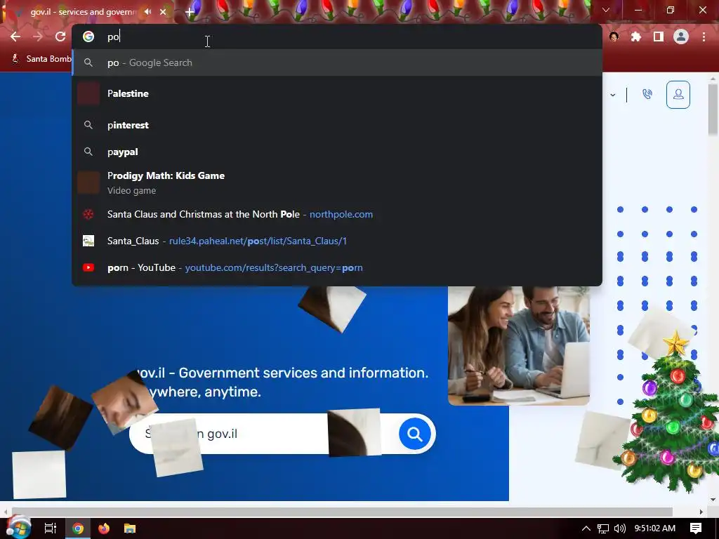Screen dimensions: 719x539
Task: Open the Santa Bomb bookmark
Action: tap(41, 59)
